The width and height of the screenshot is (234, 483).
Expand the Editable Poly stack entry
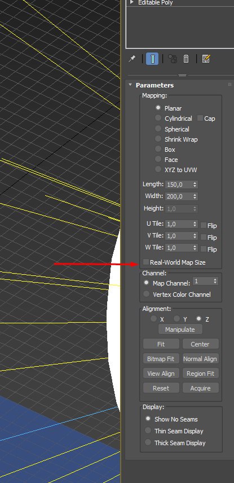click(x=132, y=2)
